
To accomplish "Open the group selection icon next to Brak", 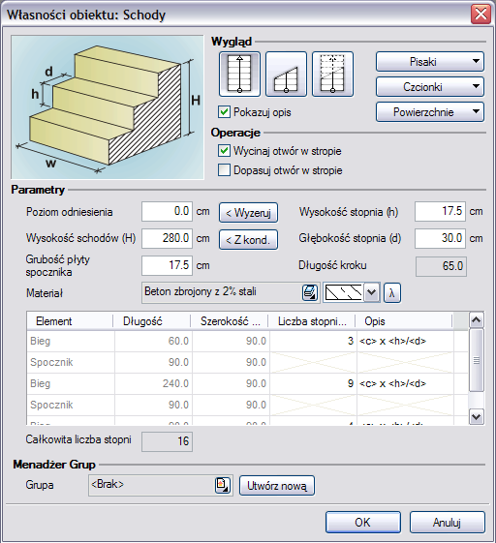I will click(222, 485).
